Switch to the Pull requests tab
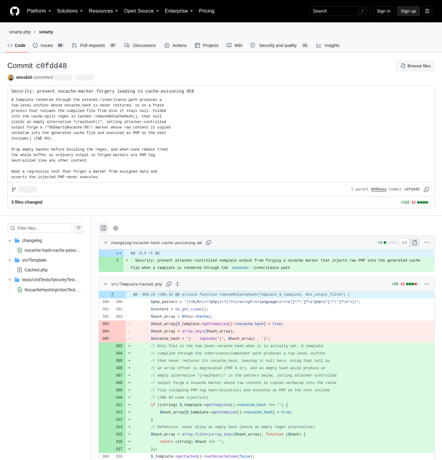The image size is (442, 460). pyautogui.click(x=94, y=45)
